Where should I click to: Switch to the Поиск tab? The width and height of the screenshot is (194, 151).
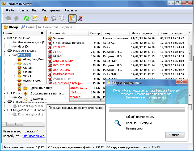28,27
